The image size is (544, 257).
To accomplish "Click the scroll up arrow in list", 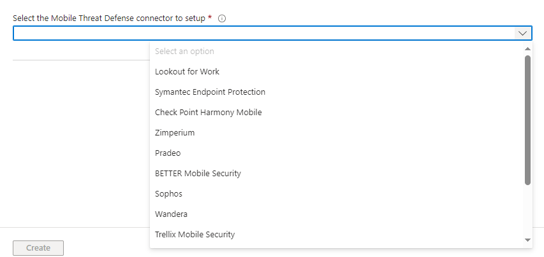I will point(527,48).
